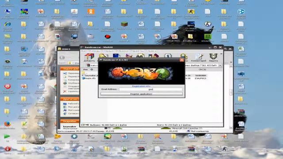Collapse the Подробно panel in Explorer sidebar
Image resolution: width=283 pixels, height=159 pixels.
(70, 121)
